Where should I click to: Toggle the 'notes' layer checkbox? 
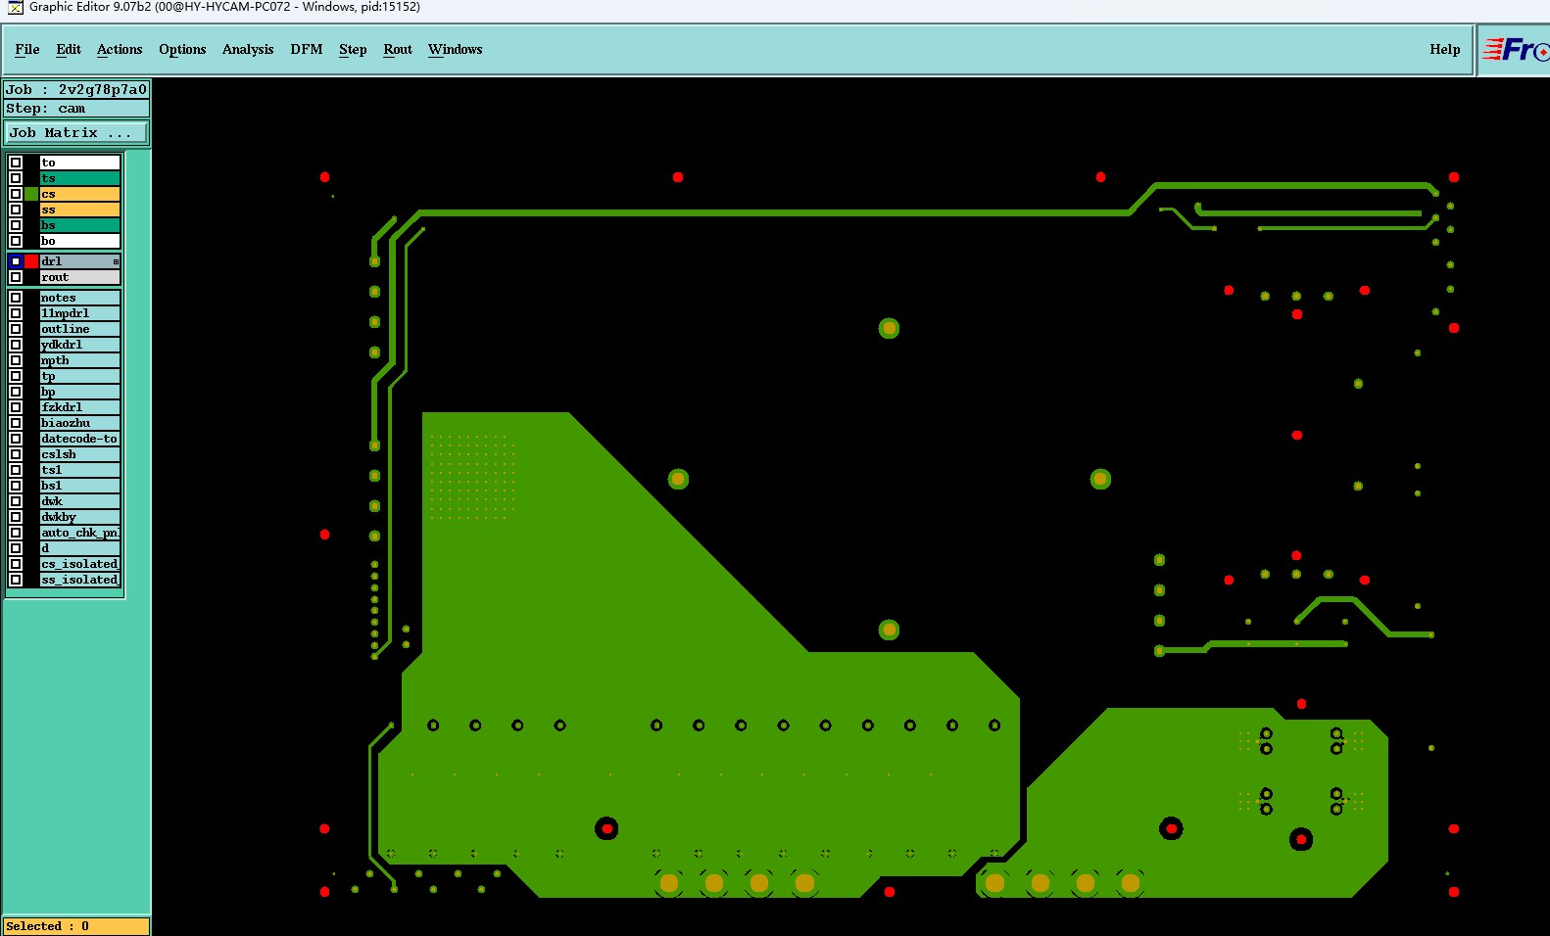(x=16, y=298)
